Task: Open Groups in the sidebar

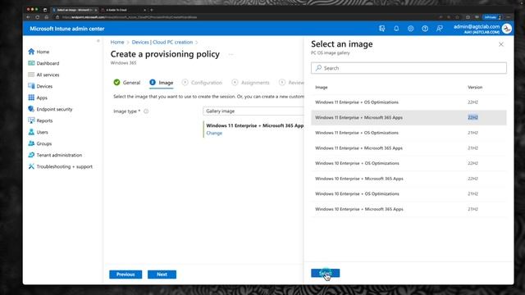Action: pyautogui.click(x=40, y=143)
